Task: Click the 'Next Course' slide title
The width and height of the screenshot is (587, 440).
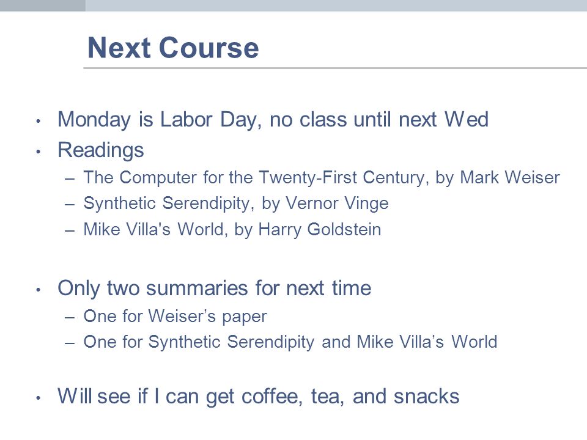Action: (173, 48)
